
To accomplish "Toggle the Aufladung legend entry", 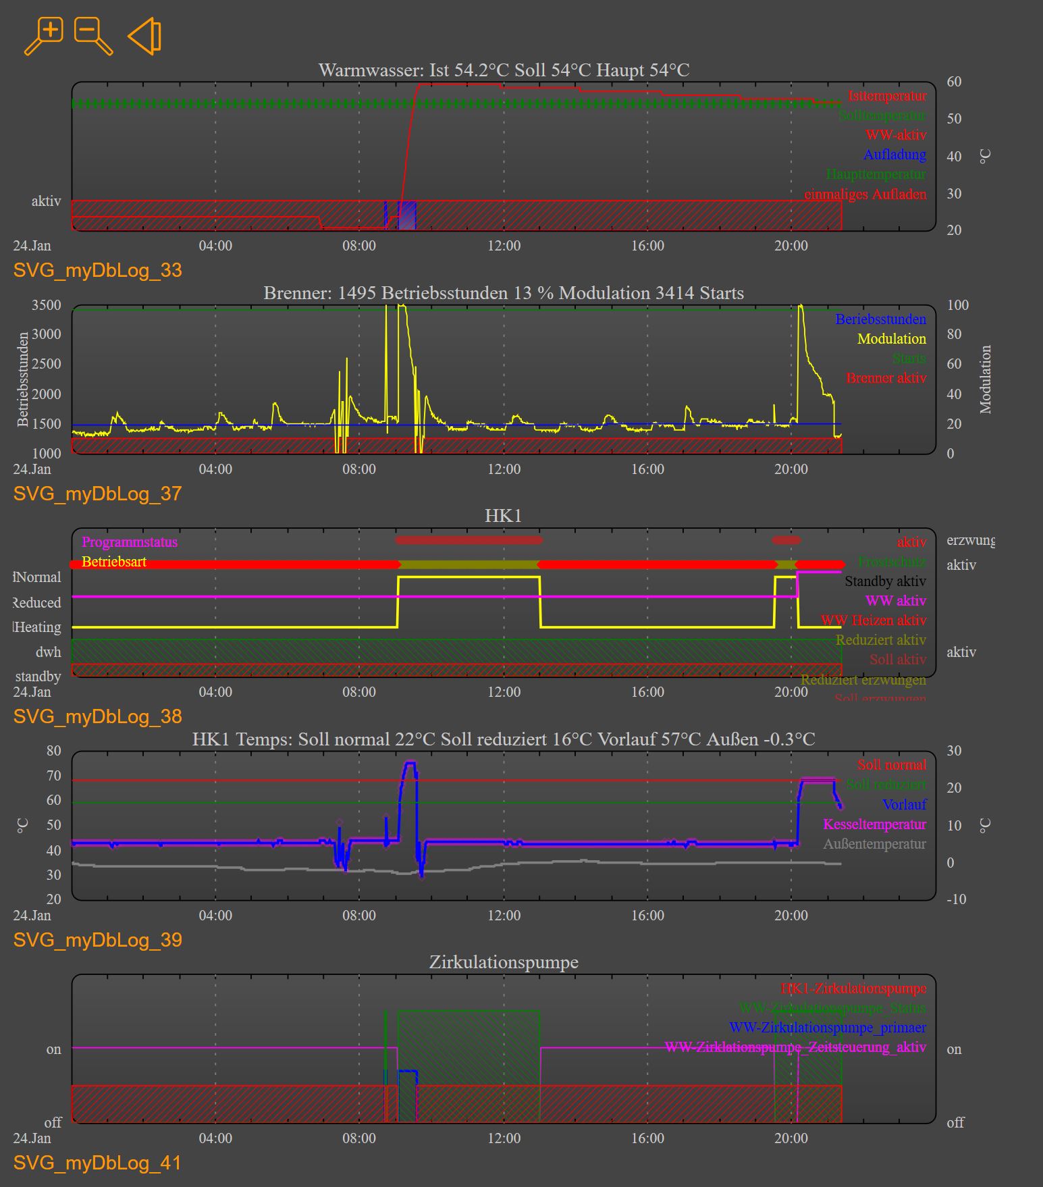I will click(894, 155).
